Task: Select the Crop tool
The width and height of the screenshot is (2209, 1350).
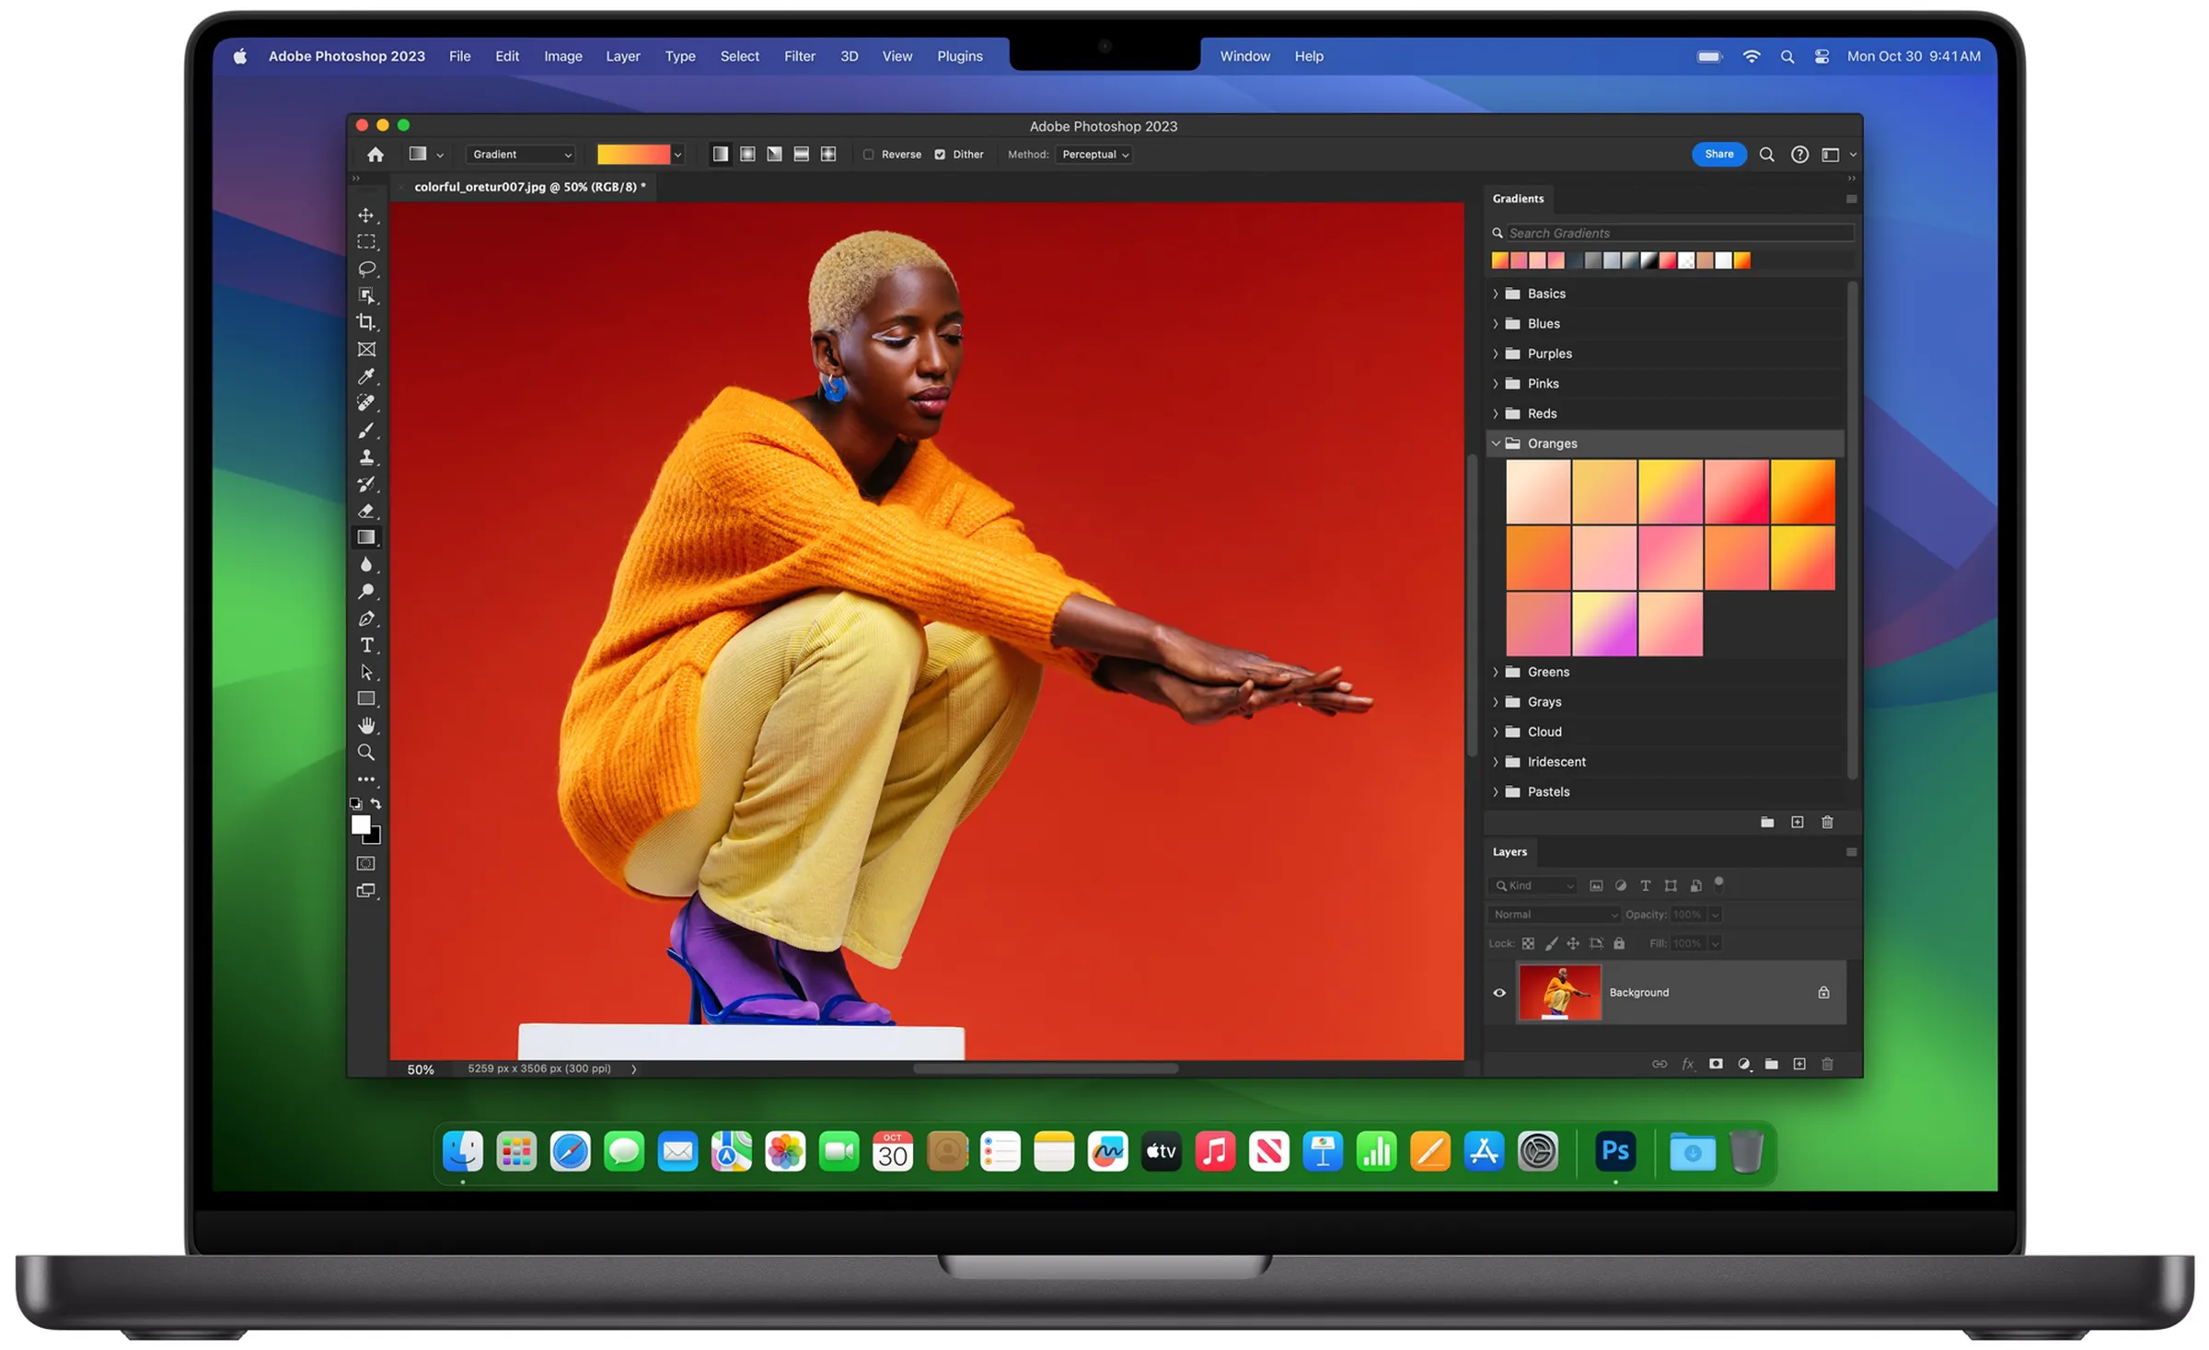Action: click(366, 322)
